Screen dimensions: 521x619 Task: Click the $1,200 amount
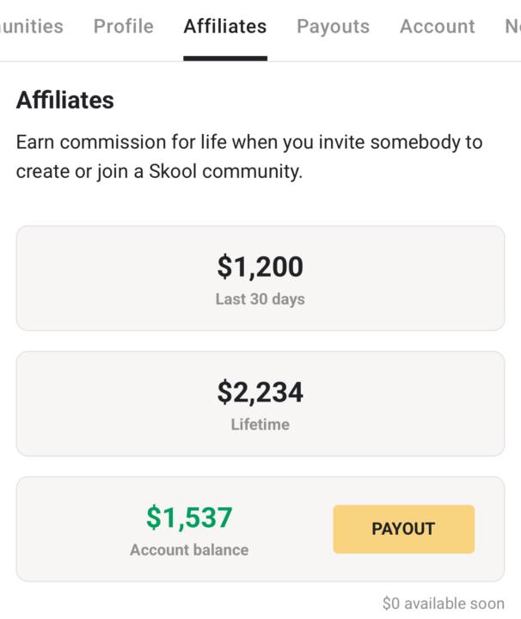(260, 267)
